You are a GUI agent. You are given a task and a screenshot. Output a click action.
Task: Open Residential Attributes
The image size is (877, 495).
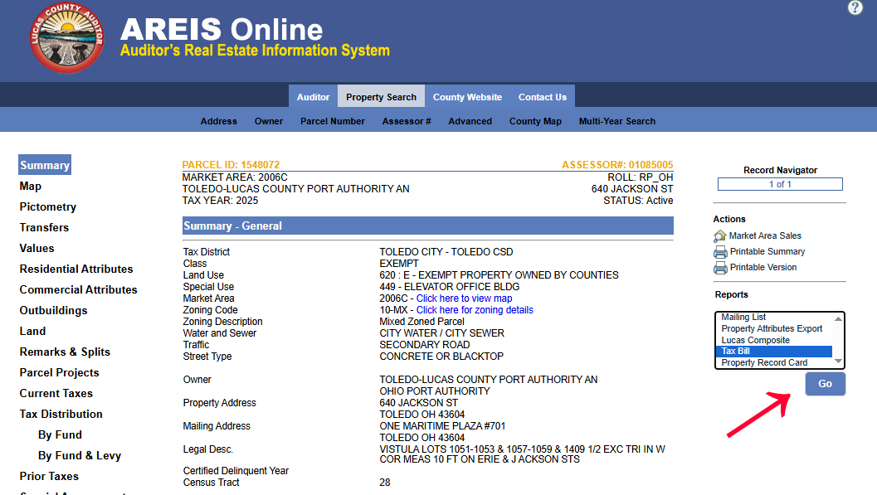coord(76,269)
